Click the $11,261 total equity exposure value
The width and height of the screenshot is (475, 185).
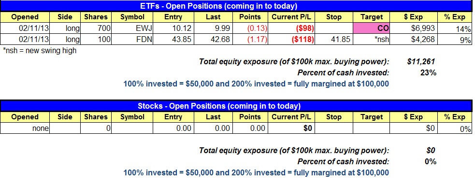point(421,62)
